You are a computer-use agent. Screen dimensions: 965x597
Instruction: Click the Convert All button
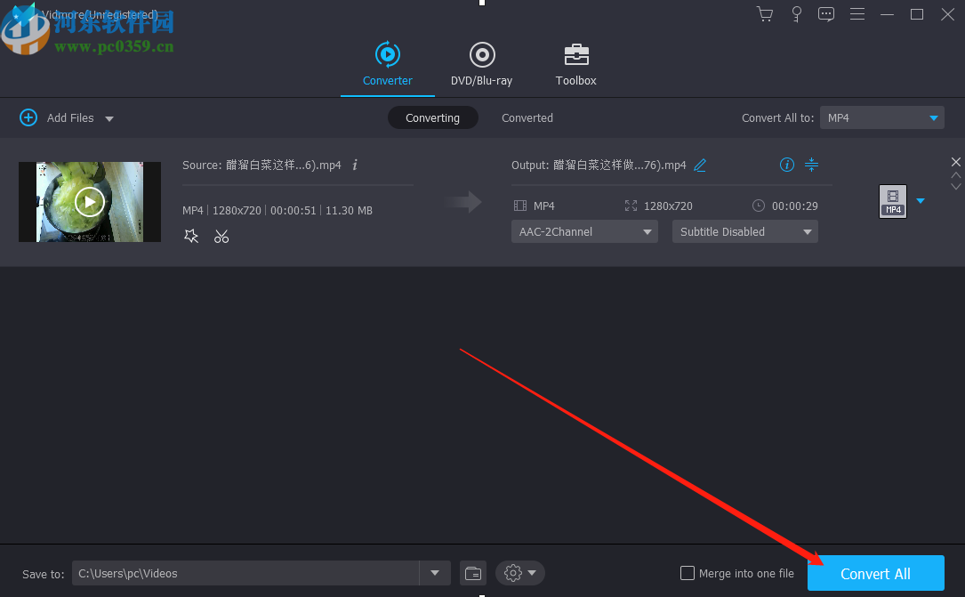(x=875, y=573)
